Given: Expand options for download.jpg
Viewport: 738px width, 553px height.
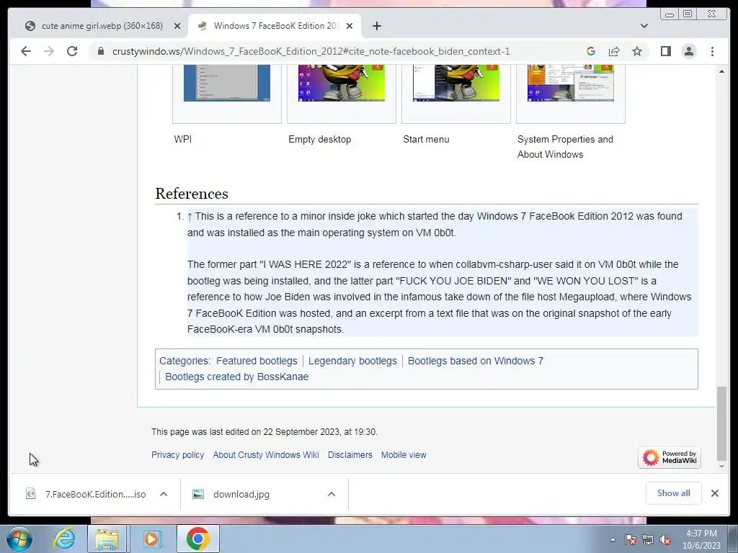Looking at the screenshot, I should (x=332, y=494).
